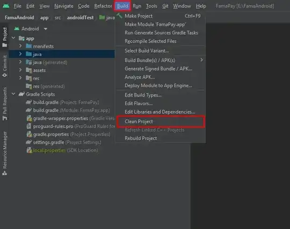The image size is (290, 229).
Task: Open Edit Libraries and Dependencies...
Action: click(x=161, y=112)
